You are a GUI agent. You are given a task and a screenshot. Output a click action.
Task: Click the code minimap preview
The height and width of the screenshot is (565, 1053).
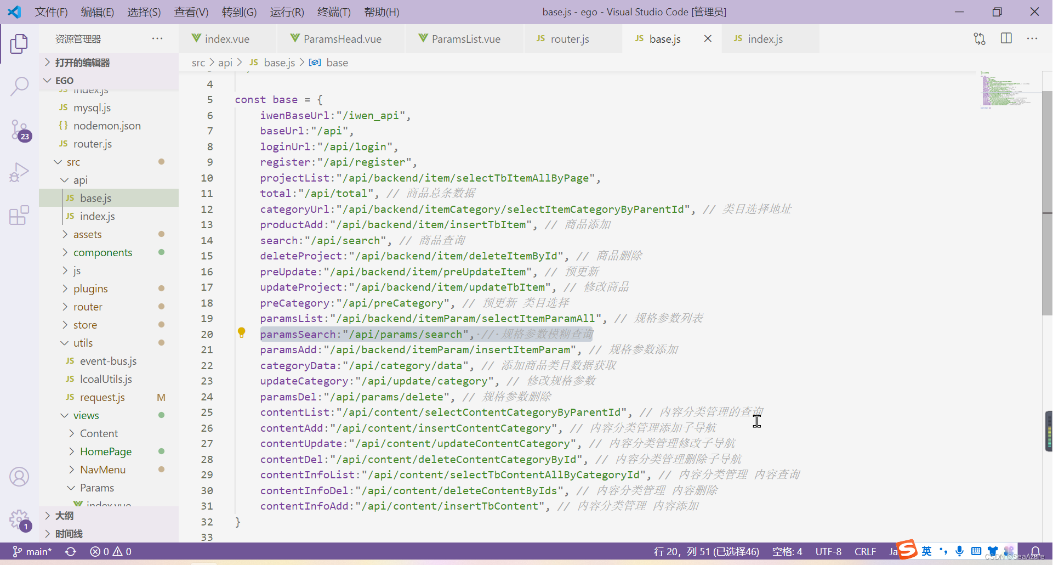[1008, 89]
